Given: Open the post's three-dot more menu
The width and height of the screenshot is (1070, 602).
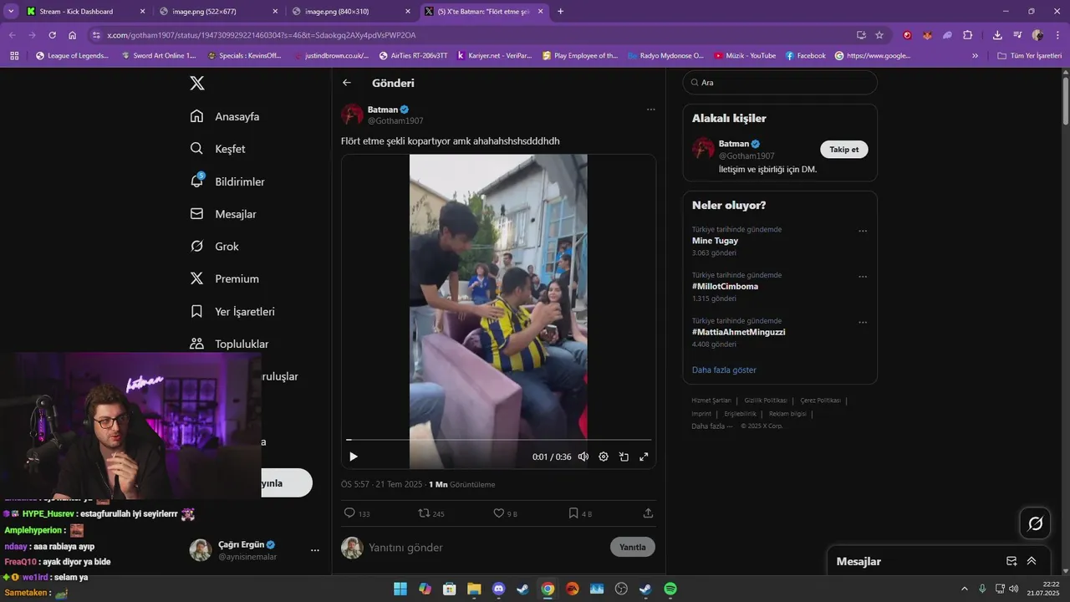Looking at the screenshot, I should point(650,110).
